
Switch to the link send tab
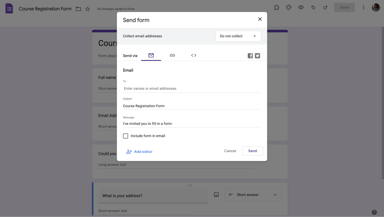[x=172, y=55]
